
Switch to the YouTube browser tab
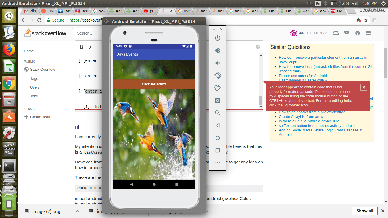click(x=149, y=11)
